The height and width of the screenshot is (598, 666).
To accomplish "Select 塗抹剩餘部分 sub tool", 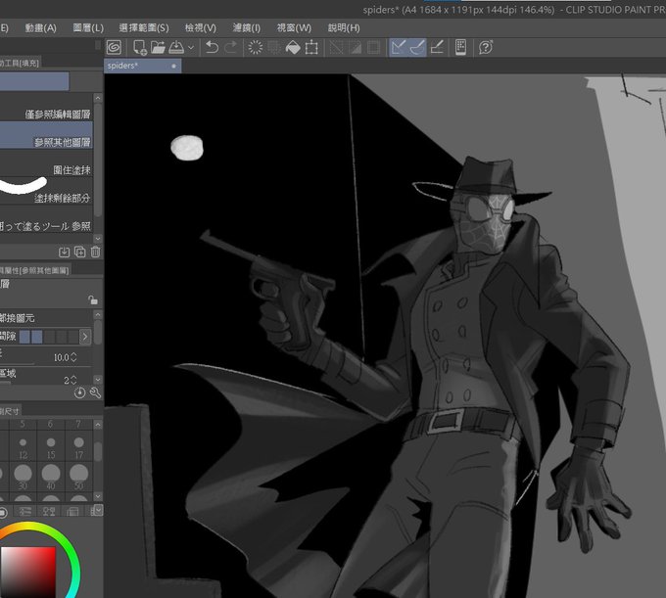I will click(46, 191).
